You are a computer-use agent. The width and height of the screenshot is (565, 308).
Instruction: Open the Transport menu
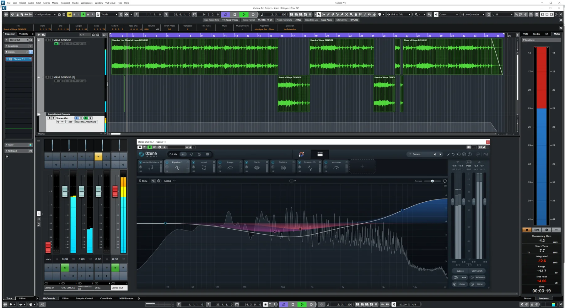[x=65, y=3]
